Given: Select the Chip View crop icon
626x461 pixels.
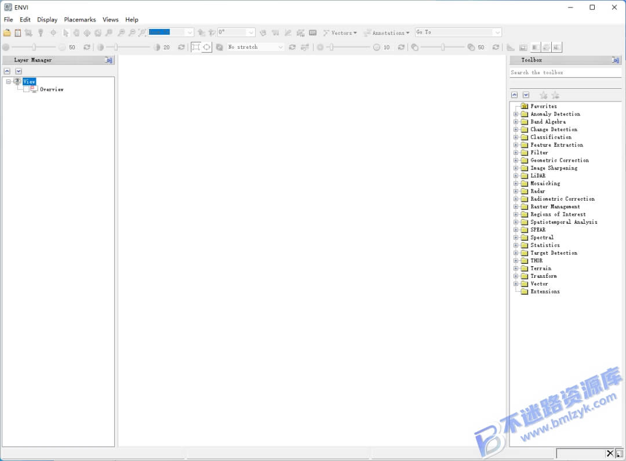Looking at the screenshot, I should (x=28, y=32).
